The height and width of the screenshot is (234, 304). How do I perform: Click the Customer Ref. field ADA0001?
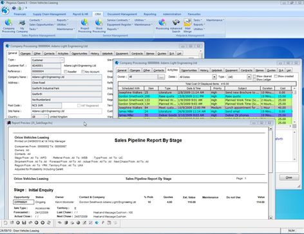46,66
